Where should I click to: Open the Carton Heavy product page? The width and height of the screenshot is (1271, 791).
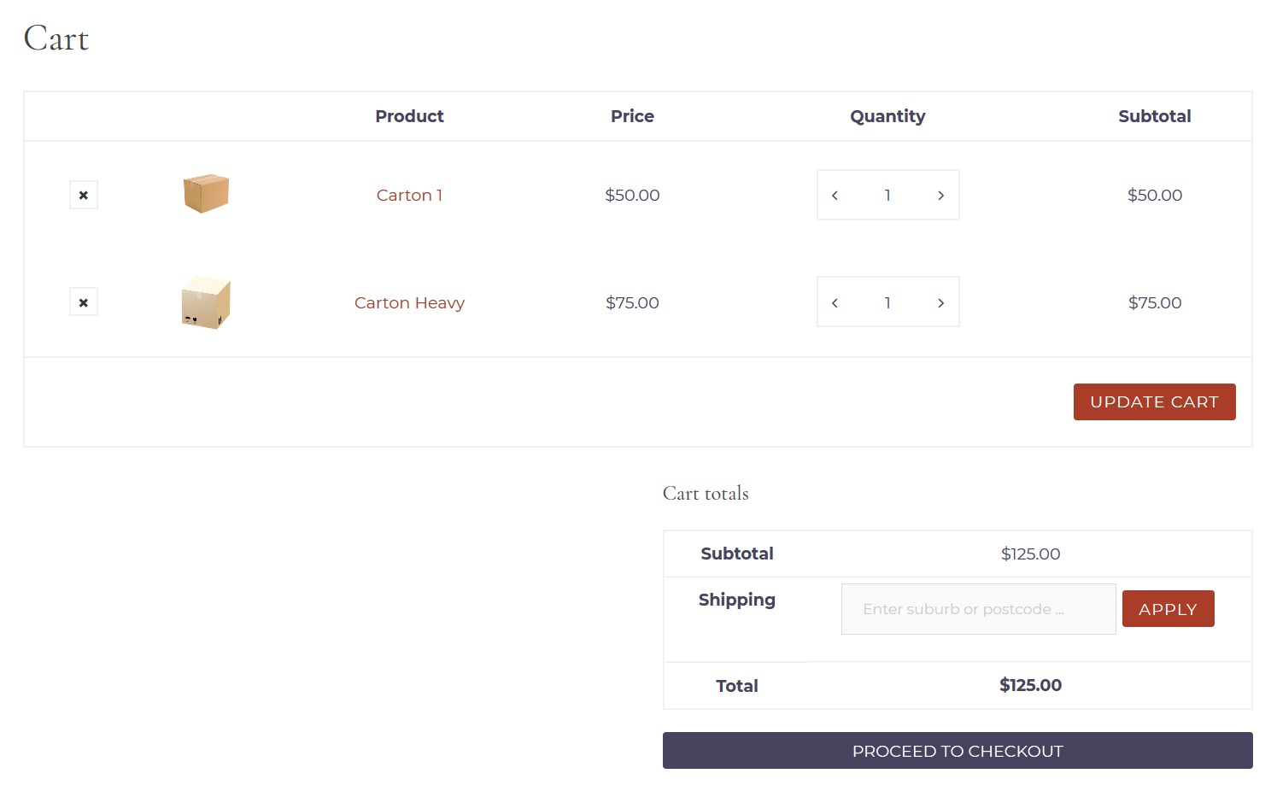pyautogui.click(x=409, y=302)
